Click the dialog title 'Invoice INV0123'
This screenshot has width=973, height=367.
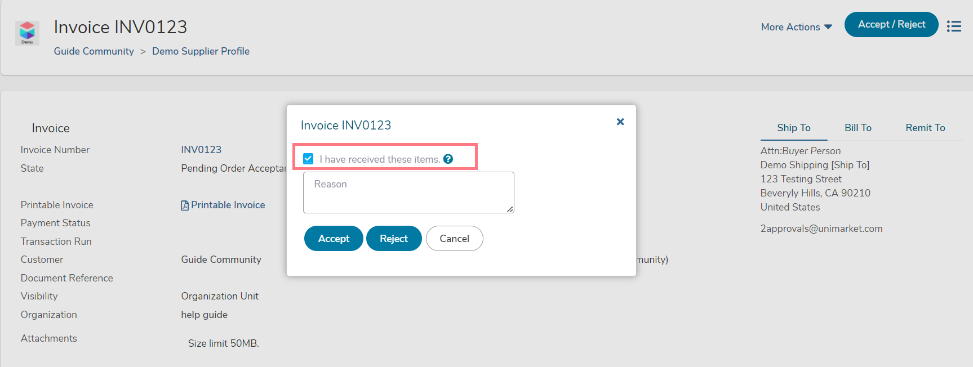[x=346, y=125]
